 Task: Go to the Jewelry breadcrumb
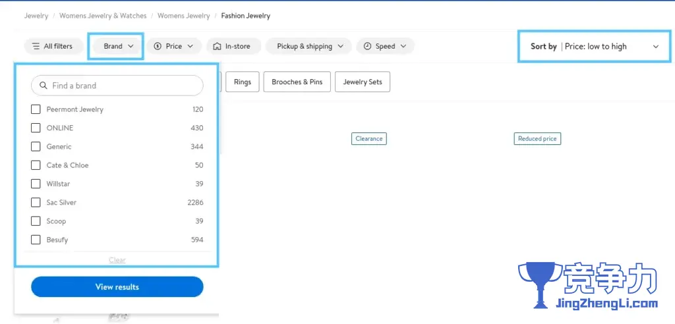[36, 16]
